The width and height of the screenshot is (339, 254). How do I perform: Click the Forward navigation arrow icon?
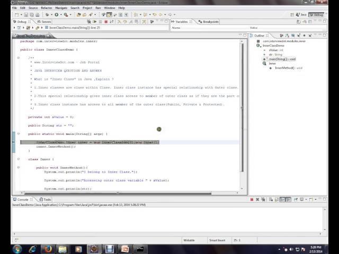pos(170,15)
